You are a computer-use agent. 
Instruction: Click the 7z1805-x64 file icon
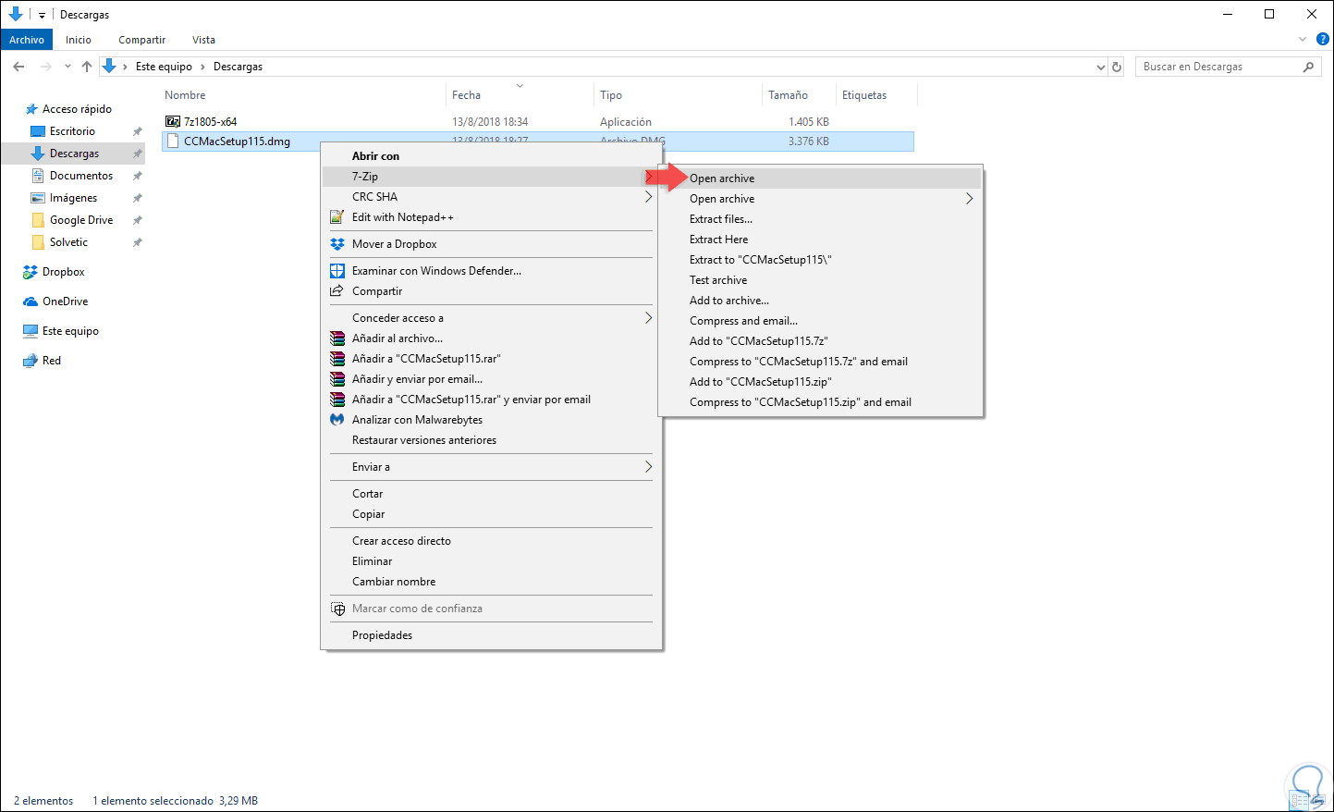pyautogui.click(x=173, y=121)
